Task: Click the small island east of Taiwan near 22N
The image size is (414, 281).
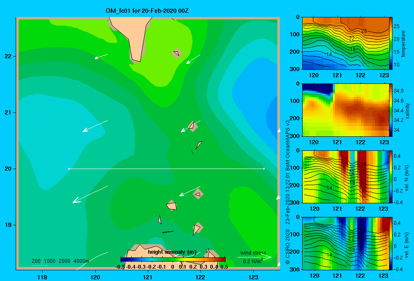Action: click(177, 53)
